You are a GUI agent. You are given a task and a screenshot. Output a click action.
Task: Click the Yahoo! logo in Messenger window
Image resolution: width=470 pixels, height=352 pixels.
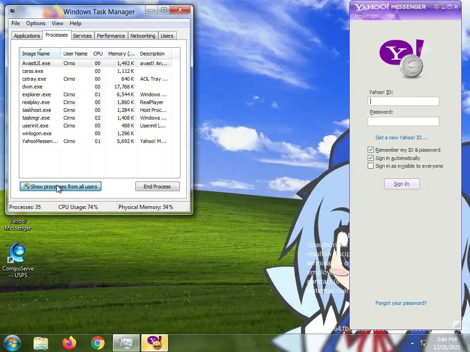pos(402,58)
